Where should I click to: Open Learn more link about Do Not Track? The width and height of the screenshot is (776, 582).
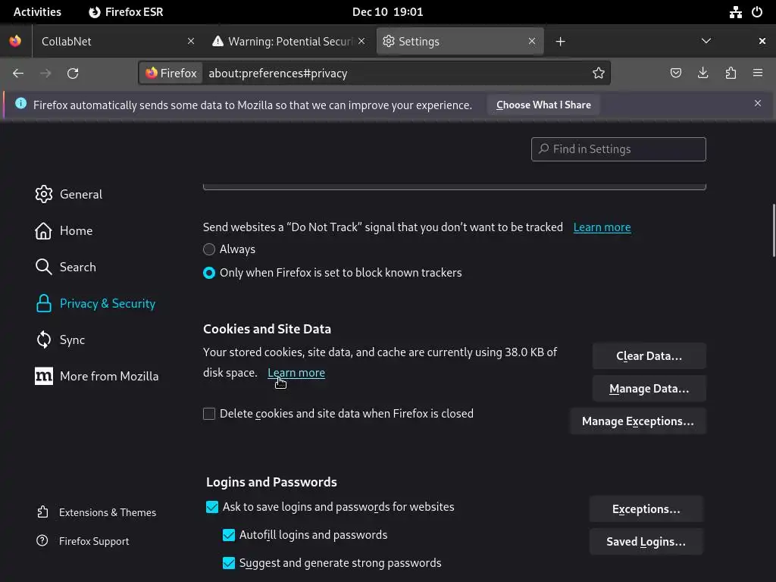602,227
